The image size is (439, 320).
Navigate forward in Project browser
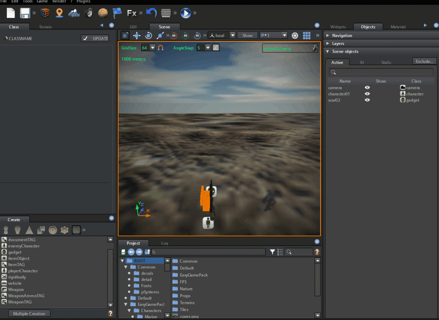[139, 252]
